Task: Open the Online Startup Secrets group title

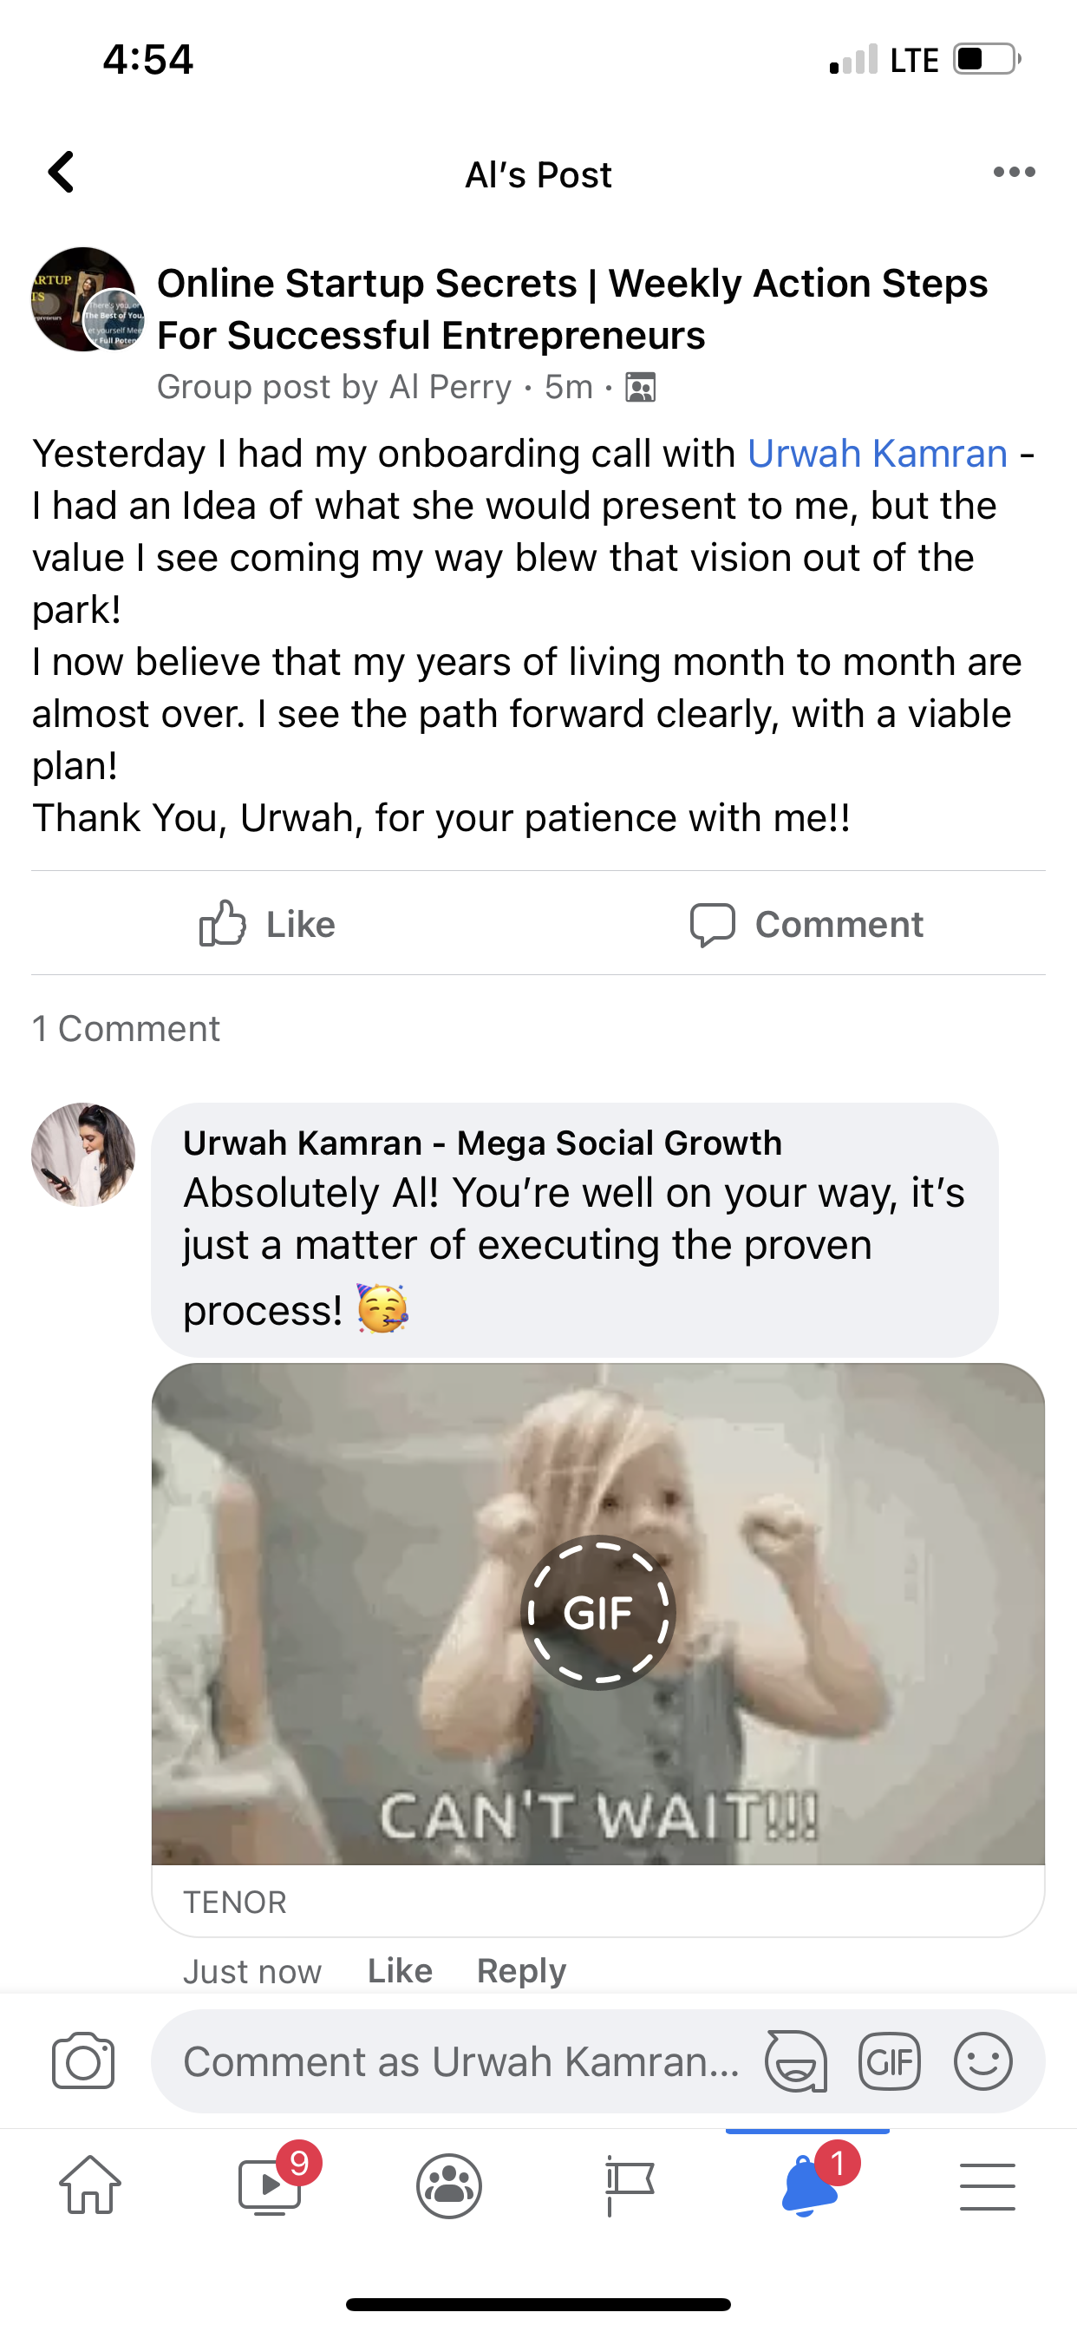Action: coord(572,309)
